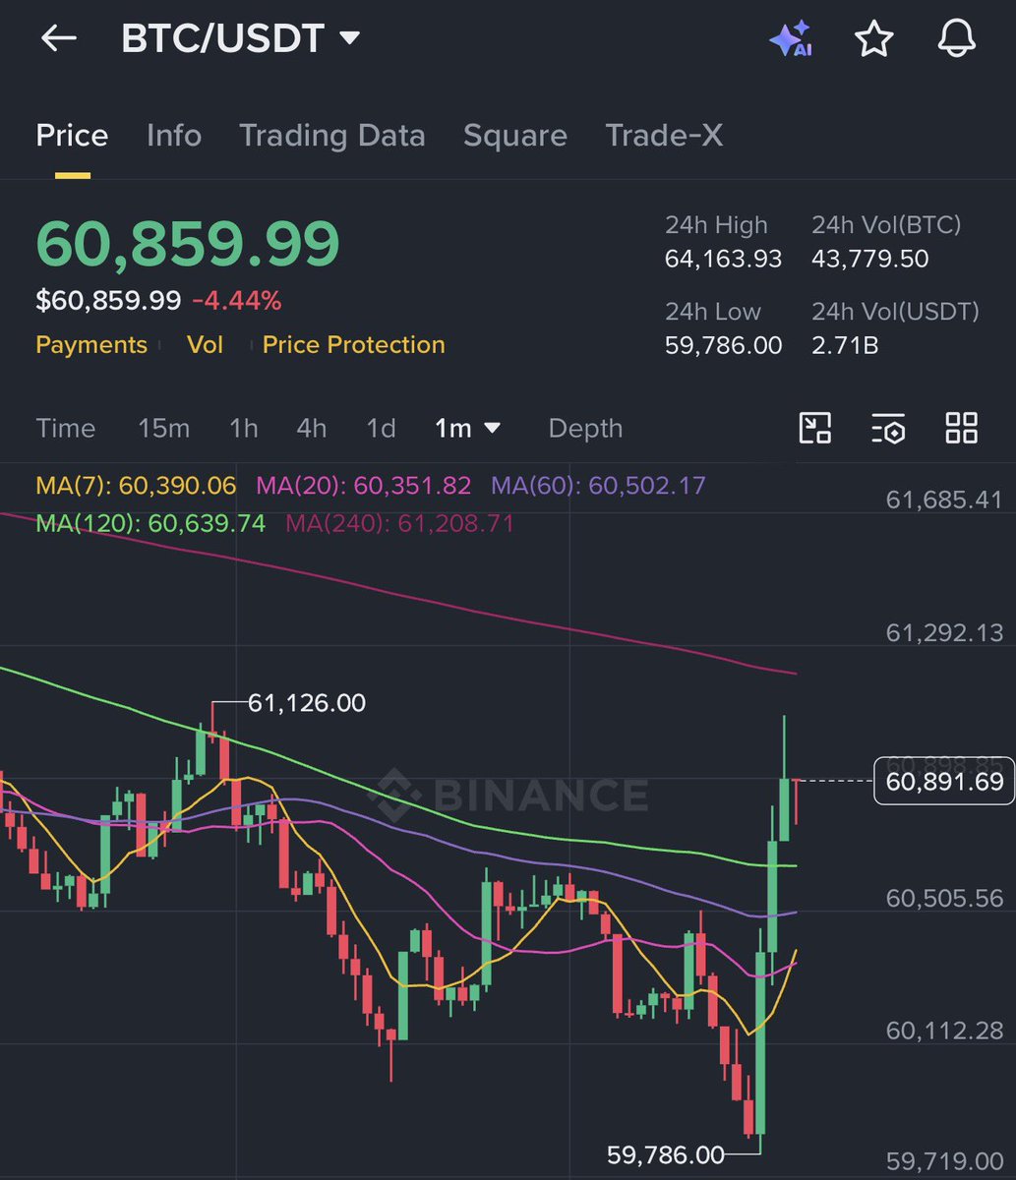Switch to the Info tab

pyautogui.click(x=174, y=136)
